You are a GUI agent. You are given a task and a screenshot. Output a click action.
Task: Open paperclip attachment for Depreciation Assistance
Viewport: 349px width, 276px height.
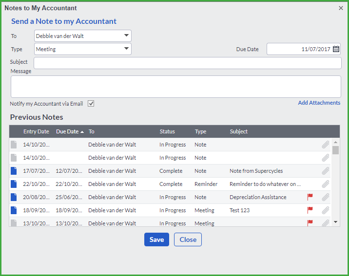326,197
